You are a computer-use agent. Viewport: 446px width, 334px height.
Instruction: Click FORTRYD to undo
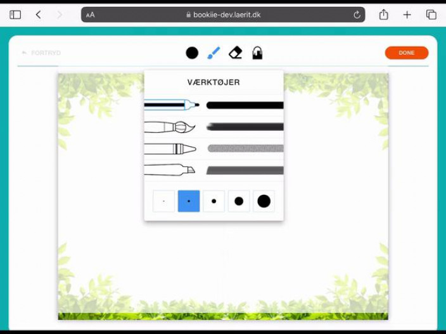41,53
